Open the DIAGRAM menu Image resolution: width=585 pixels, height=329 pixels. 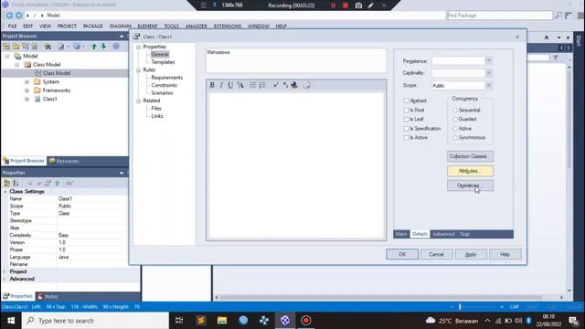(121, 27)
